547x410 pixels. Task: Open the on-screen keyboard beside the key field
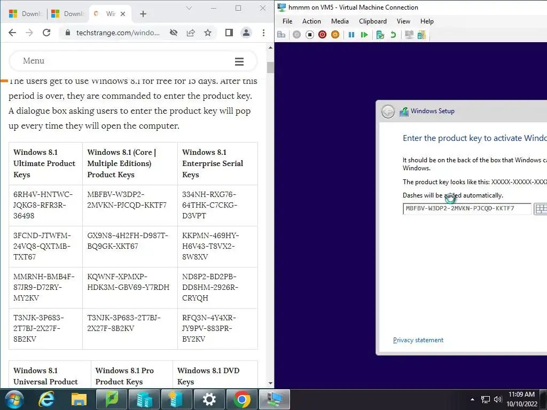pyautogui.click(x=541, y=209)
